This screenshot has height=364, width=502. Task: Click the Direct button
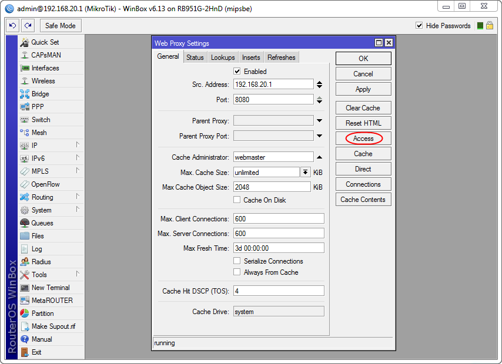363,169
